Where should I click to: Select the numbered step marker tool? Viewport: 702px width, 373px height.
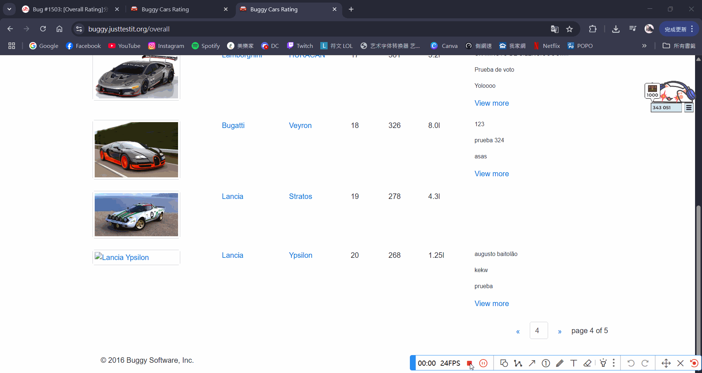point(546,363)
